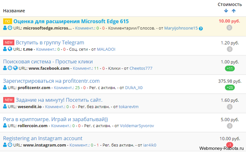Click URL text www.facebook.com
This screenshot has height=153, width=246.
(x=49, y=68)
